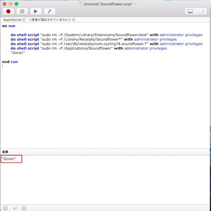Screen dimensions: 211x211
Task: Click the document proxy icon in the title bar
Action: [x=80, y=4]
